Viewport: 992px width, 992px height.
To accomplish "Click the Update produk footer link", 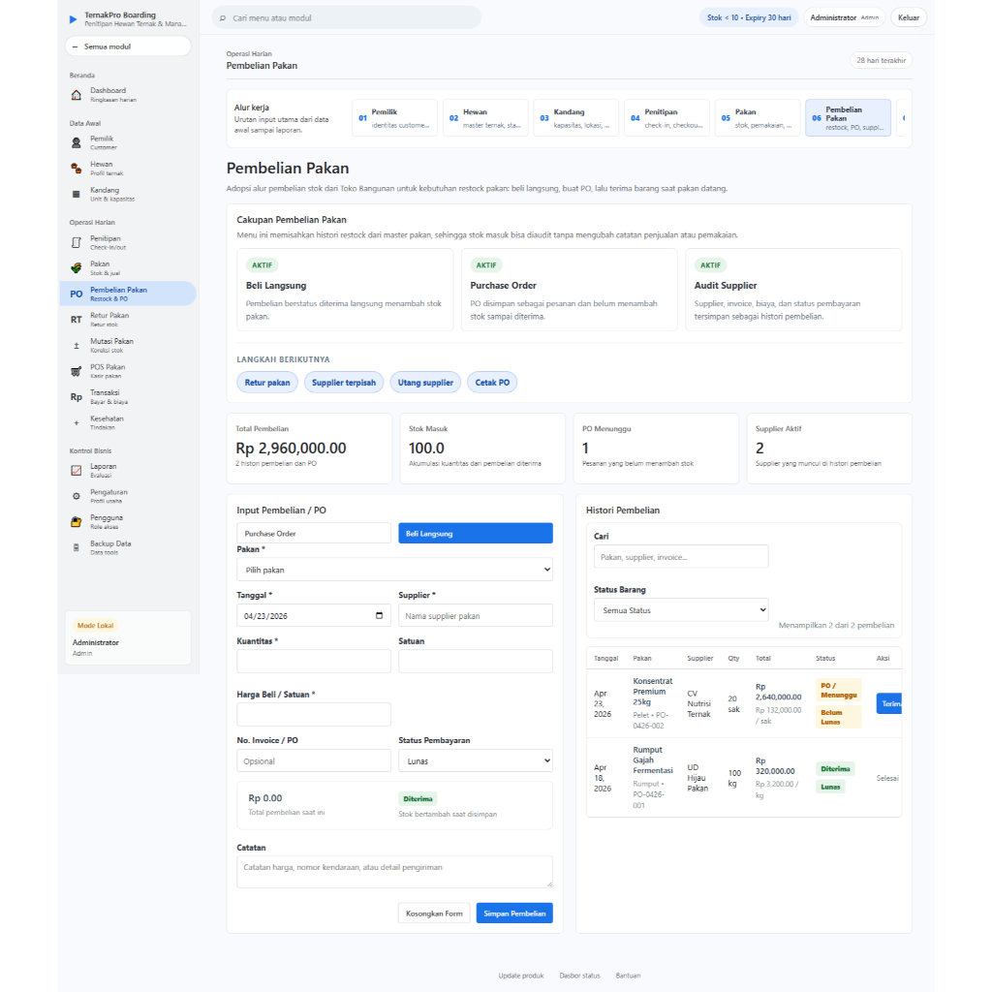I will 520,975.
